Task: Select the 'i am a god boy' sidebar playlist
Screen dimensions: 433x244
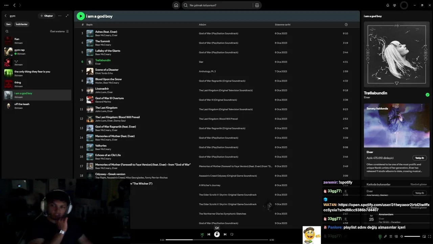Action: pos(38,95)
